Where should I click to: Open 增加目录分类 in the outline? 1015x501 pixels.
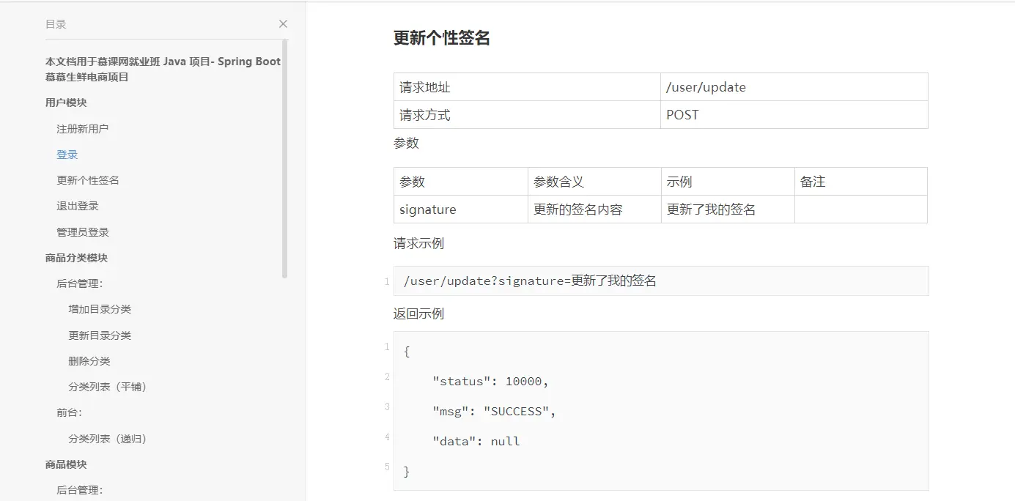pyautogui.click(x=100, y=309)
